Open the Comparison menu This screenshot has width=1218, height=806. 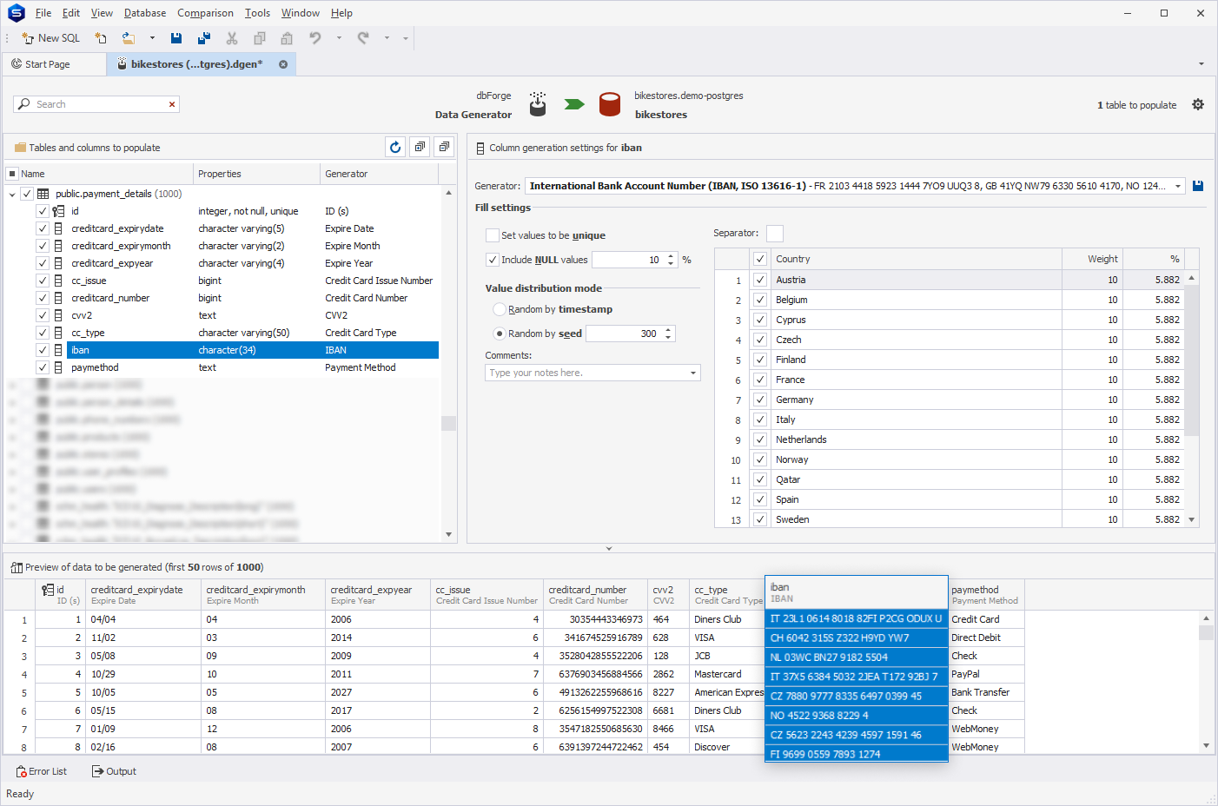point(205,13)
